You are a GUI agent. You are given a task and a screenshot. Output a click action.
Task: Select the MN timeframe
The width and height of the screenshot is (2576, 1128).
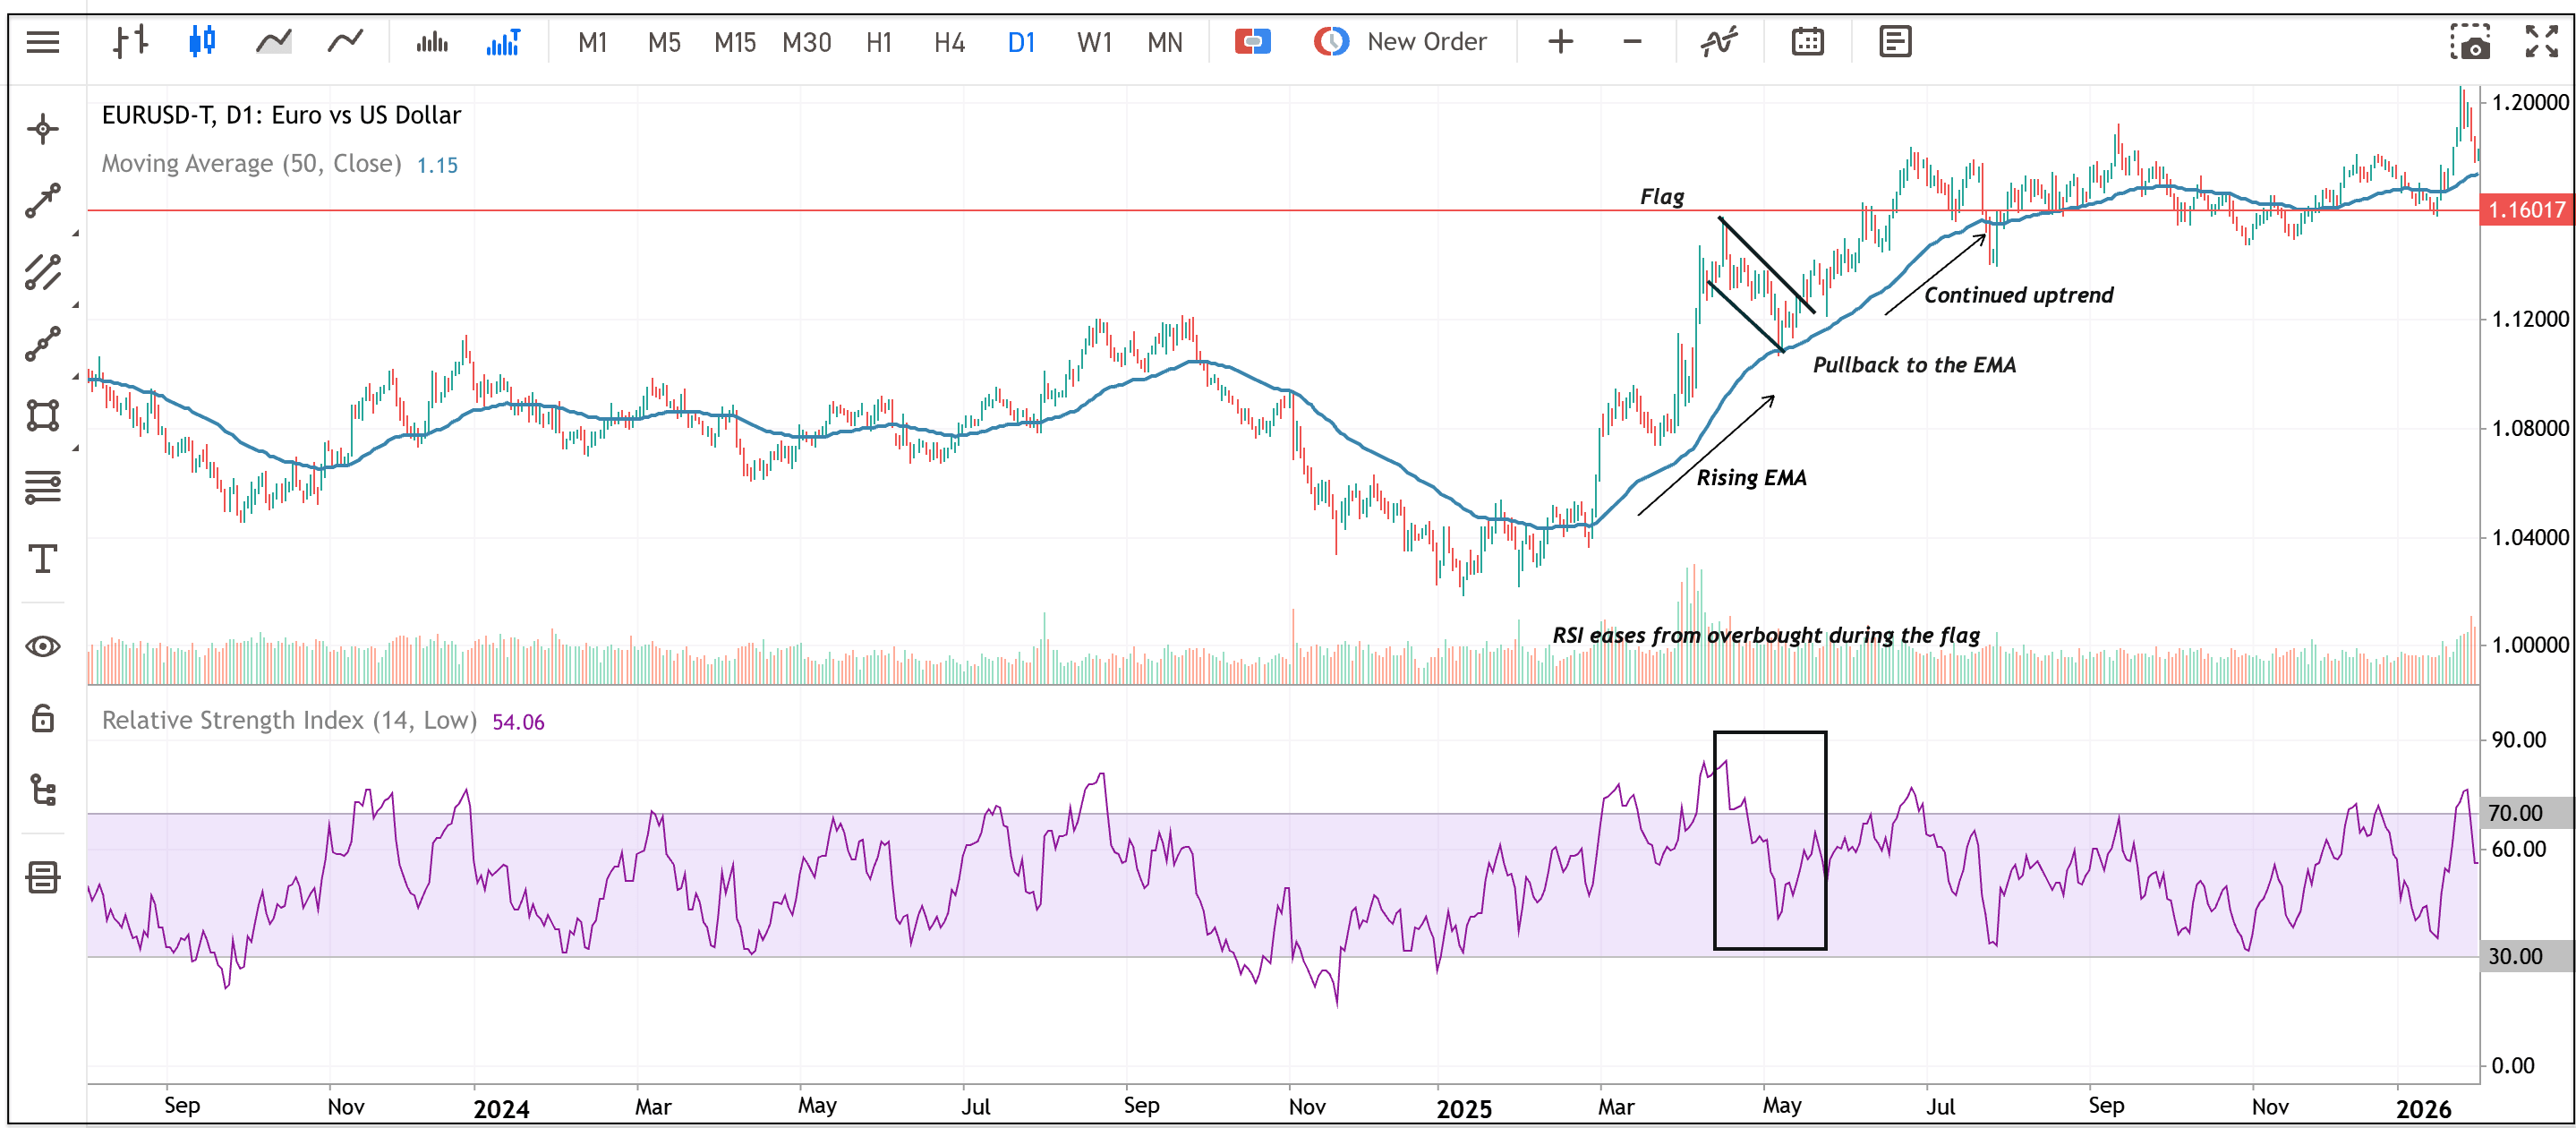[1165, 42]
